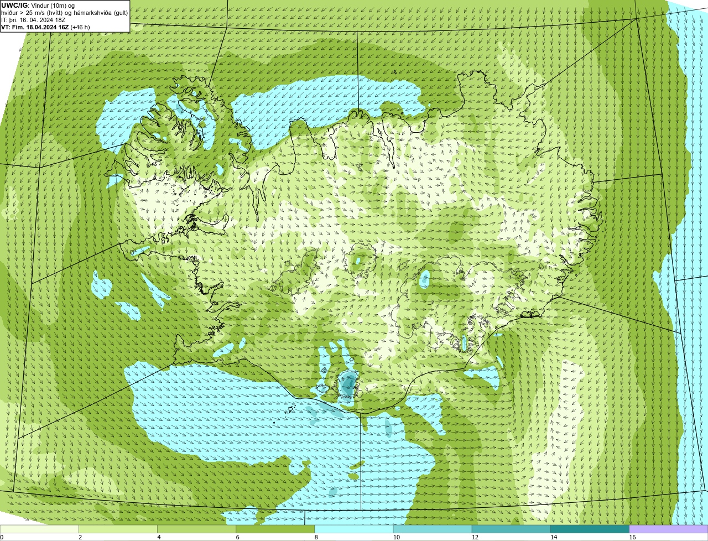Click the bold "UWC/IG" title text

pos(14,5)
